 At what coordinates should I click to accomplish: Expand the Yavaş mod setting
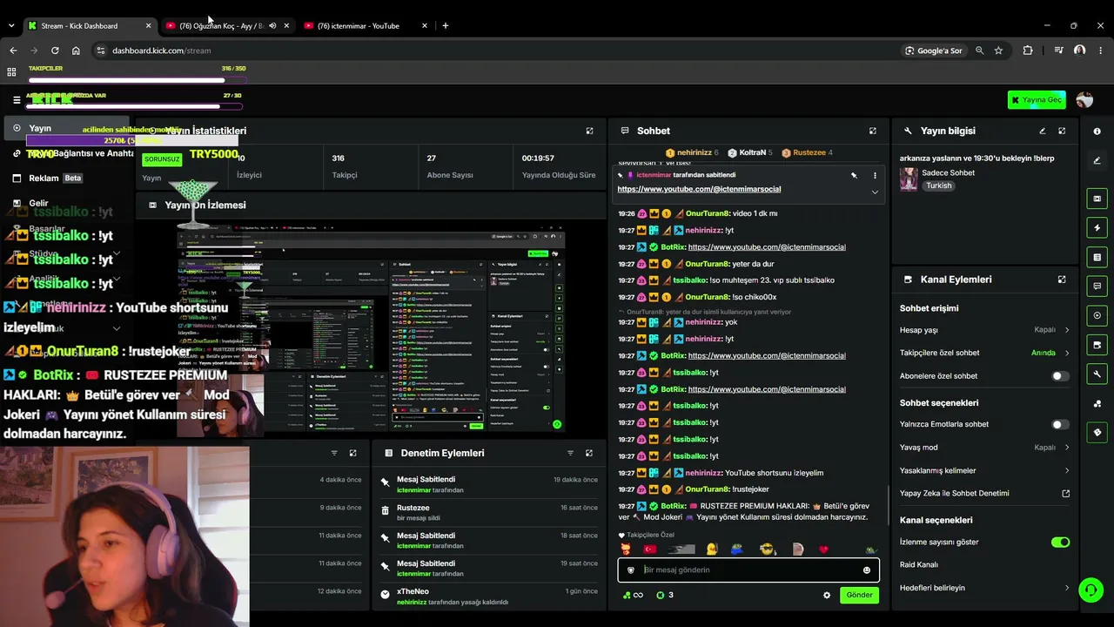[x=984, y=448]
